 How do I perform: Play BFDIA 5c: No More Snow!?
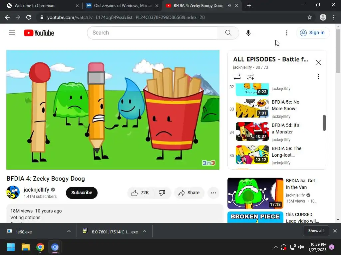pyautogui.click(x=275, y=109)
